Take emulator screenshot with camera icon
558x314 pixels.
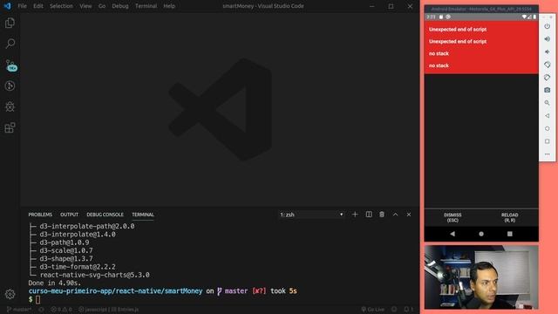547,90
